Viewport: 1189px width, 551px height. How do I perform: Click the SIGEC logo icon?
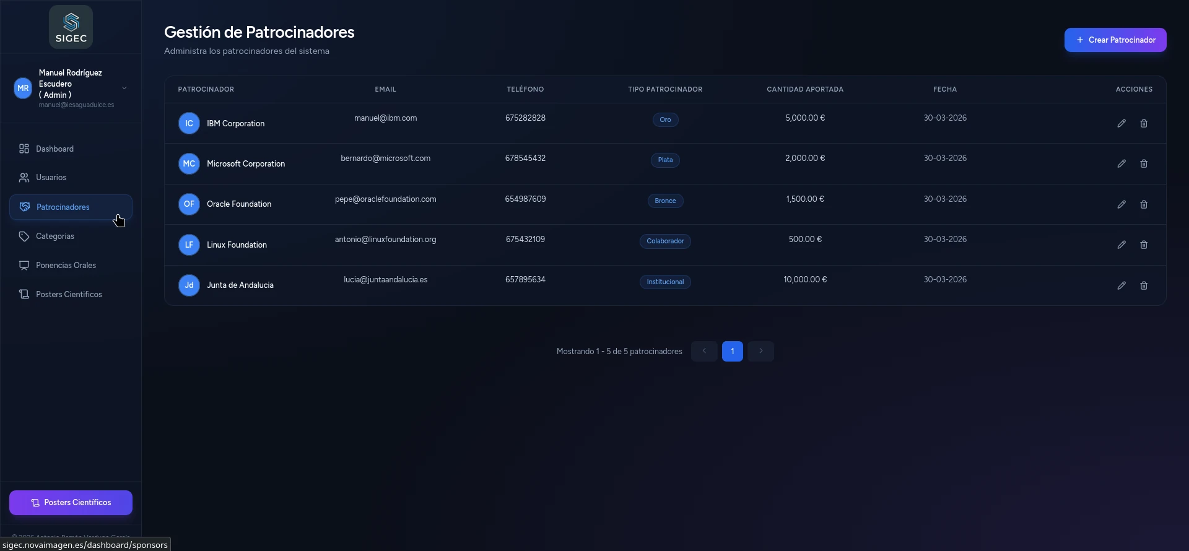click(71, 27)
